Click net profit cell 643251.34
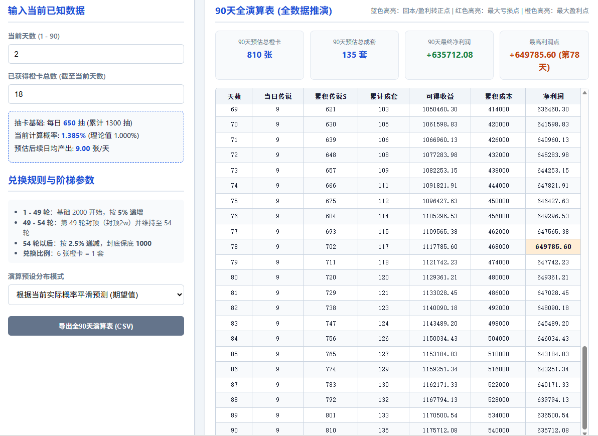Screen dimensions: 598x436 (553, 369)
